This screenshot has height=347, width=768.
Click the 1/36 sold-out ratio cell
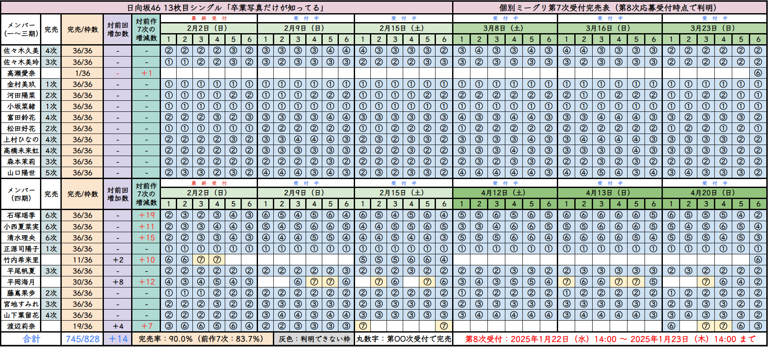(x=83, y=73)
